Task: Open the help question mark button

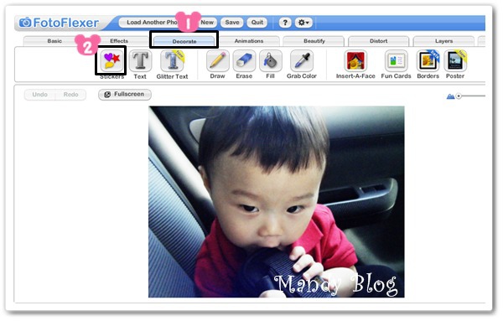Action: 285,23
